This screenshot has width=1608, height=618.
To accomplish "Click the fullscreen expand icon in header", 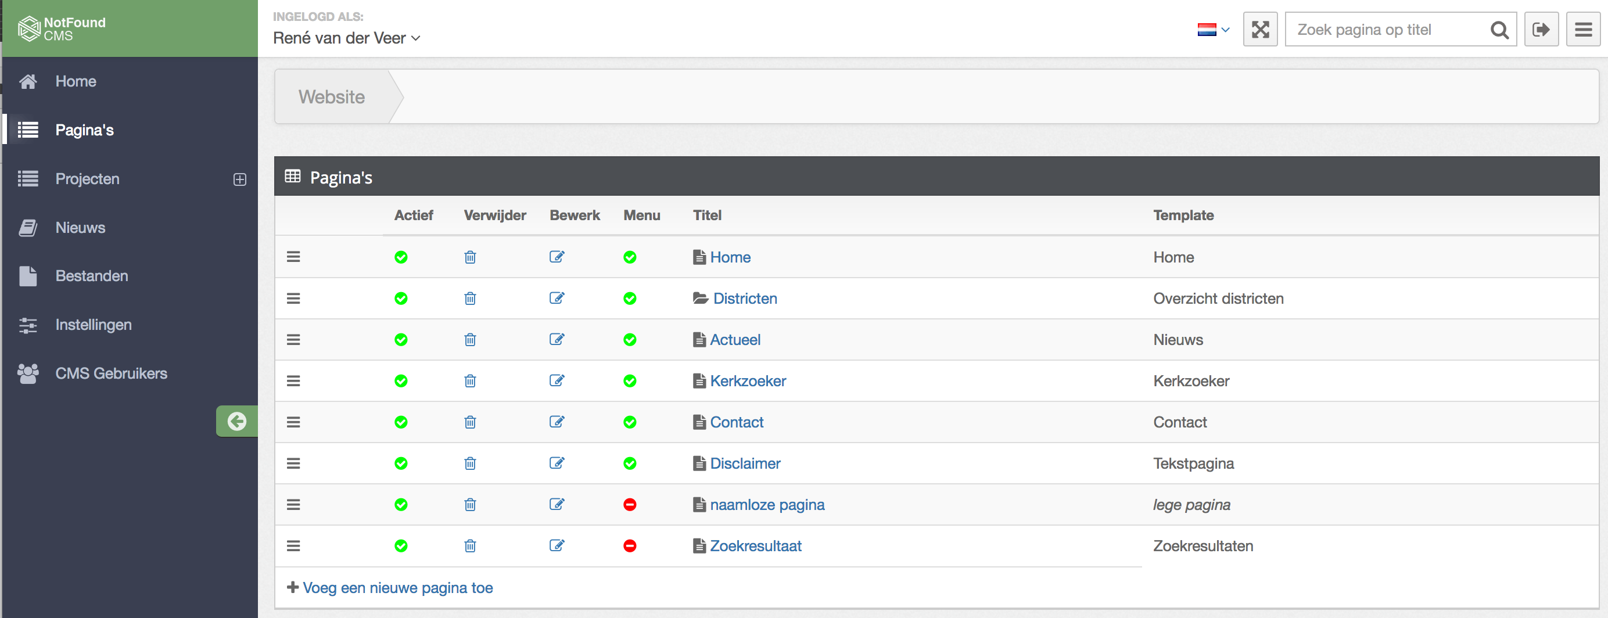I will tap(1259, 30).
